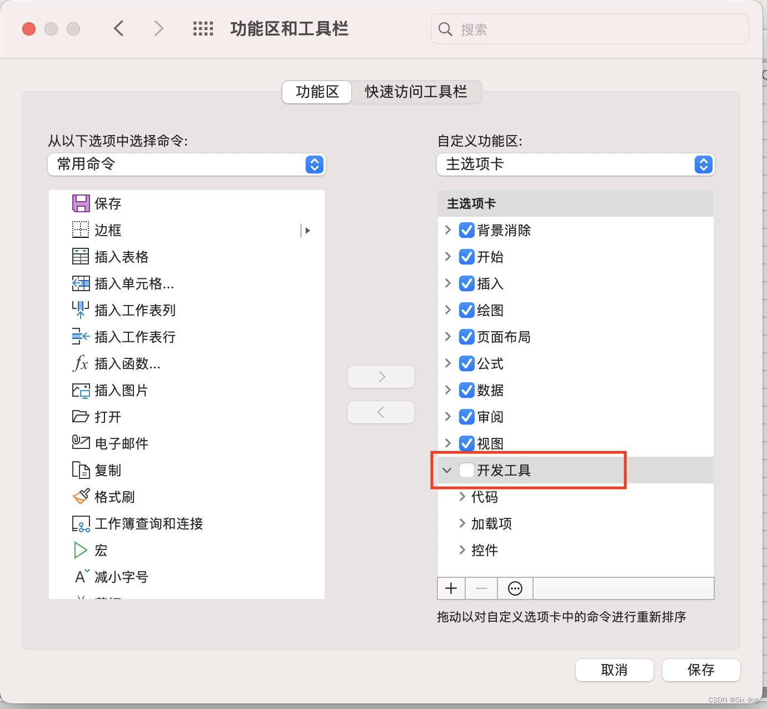
Task: Disable the 审阅 checkbox
Action: 467,417
